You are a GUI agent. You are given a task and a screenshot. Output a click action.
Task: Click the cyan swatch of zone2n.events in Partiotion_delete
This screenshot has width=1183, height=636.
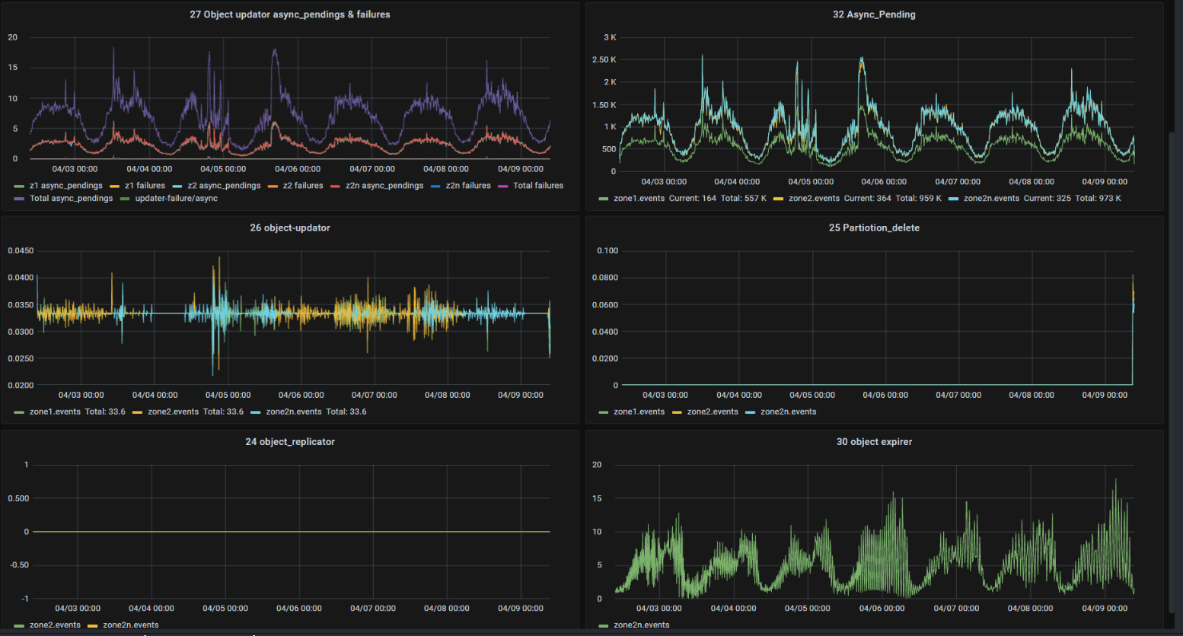click(x=751, y=412)
